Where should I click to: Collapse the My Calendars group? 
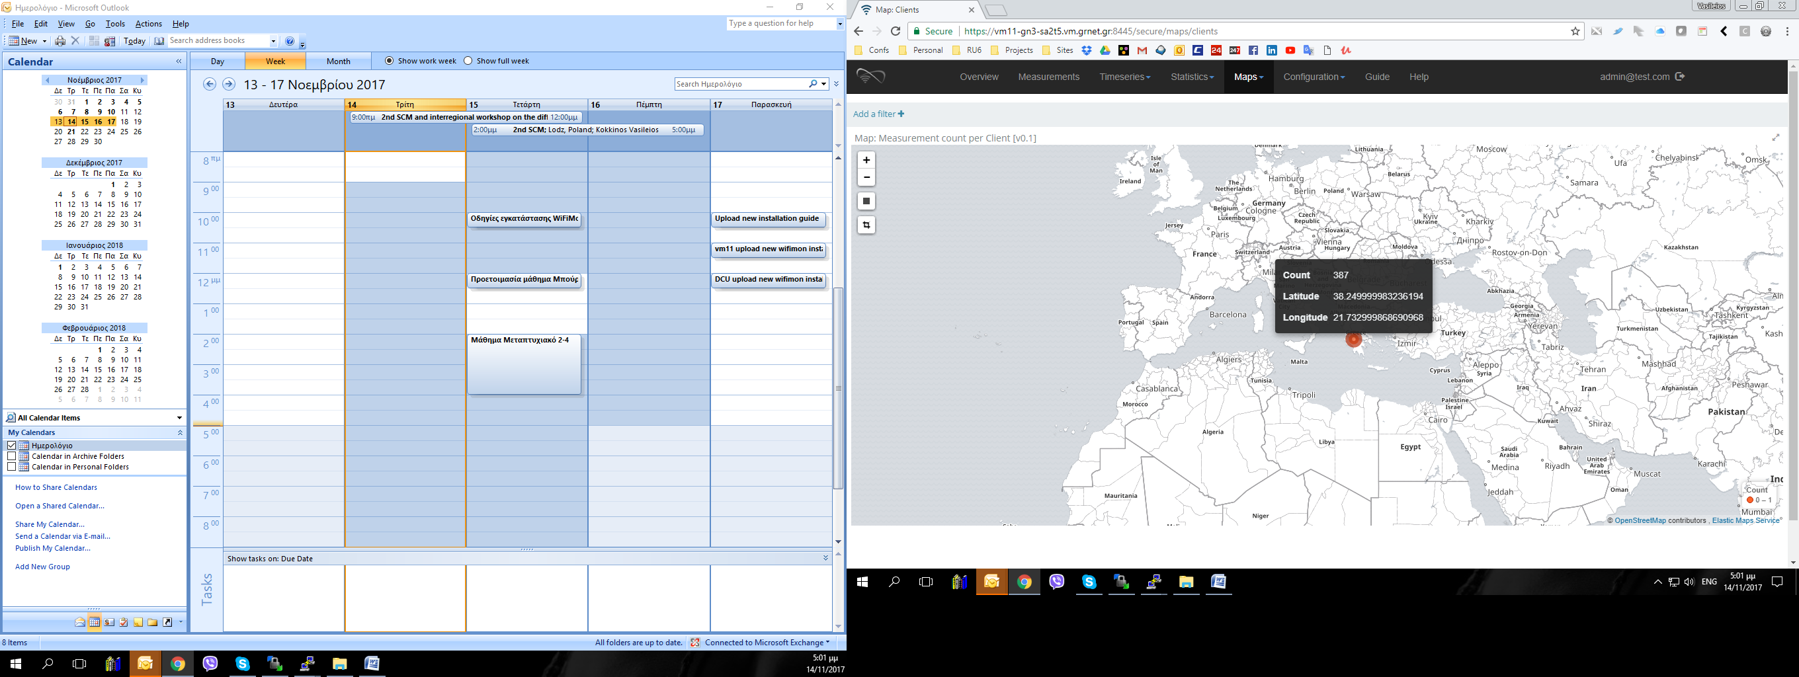pyautogui.click(x=179, y=433)
